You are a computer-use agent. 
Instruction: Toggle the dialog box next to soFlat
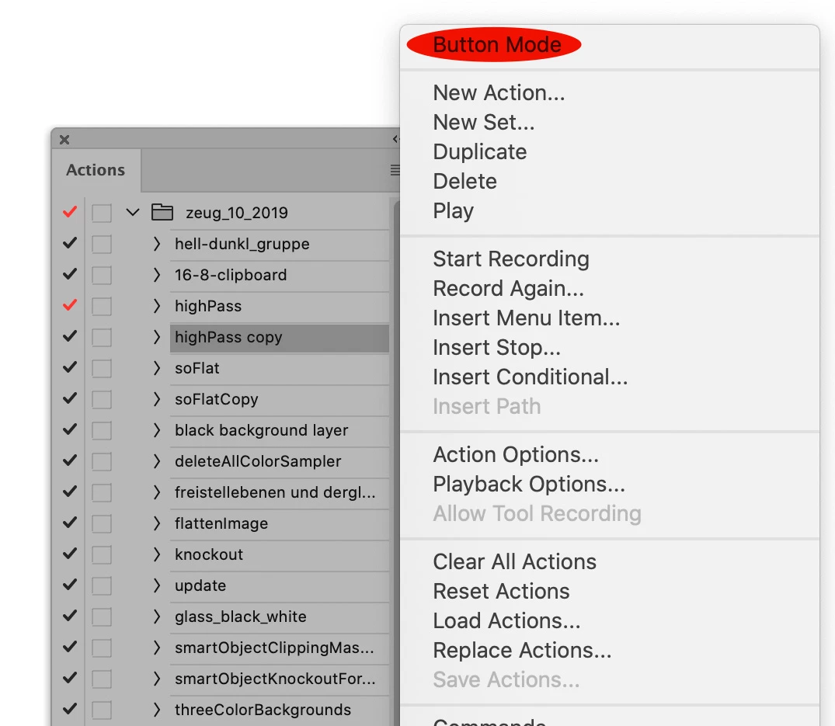pyautogui.click(x=101, y=368)
